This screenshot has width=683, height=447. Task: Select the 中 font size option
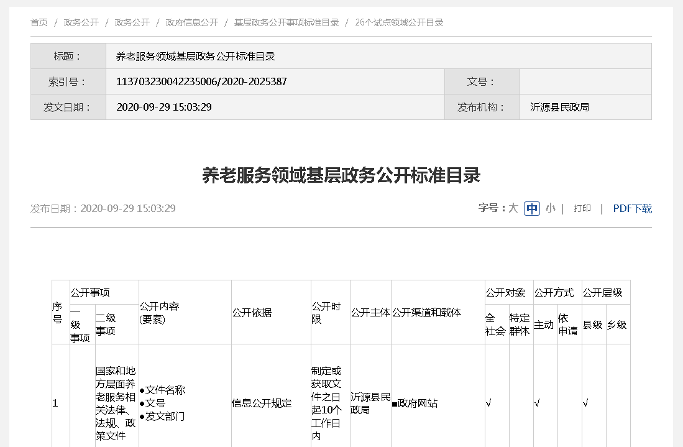click(532, 209)
